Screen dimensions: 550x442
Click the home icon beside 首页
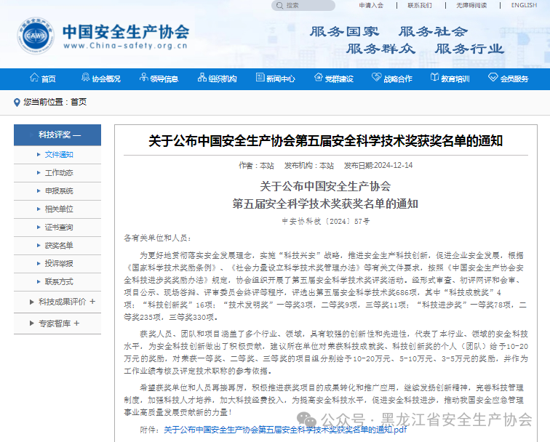click(34, 79)
